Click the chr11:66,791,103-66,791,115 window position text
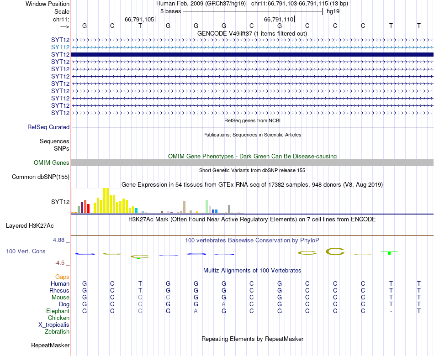 290,4
